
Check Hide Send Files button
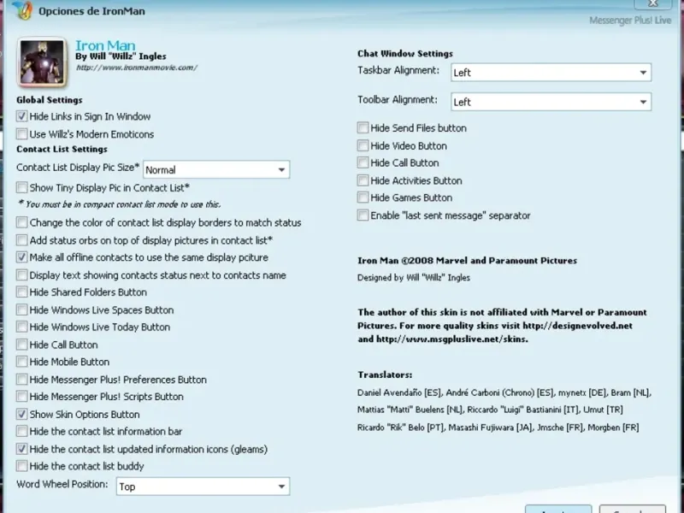click(x=363, y=127)
